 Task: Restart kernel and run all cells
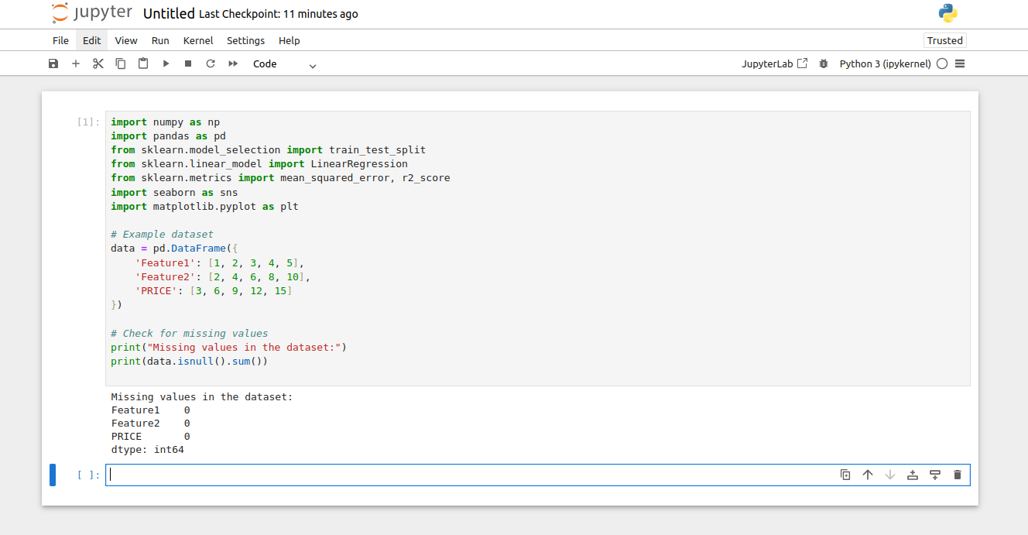click(233, 63)
